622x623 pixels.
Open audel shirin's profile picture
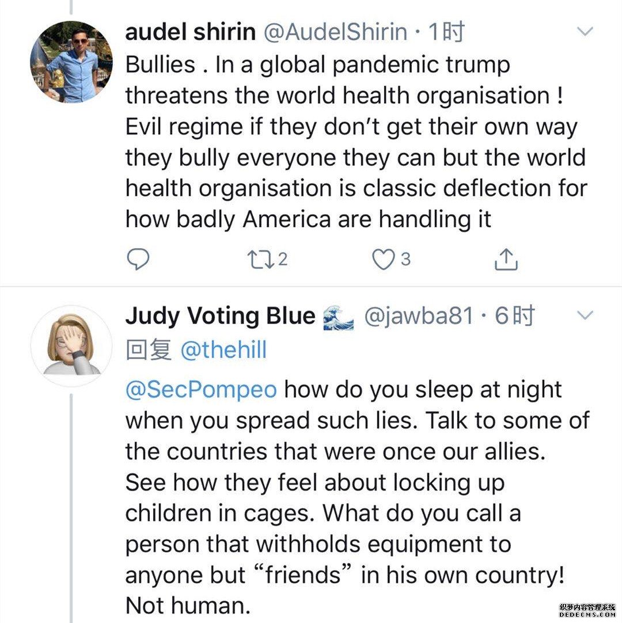pyautogui.click(x=71, y=62)
